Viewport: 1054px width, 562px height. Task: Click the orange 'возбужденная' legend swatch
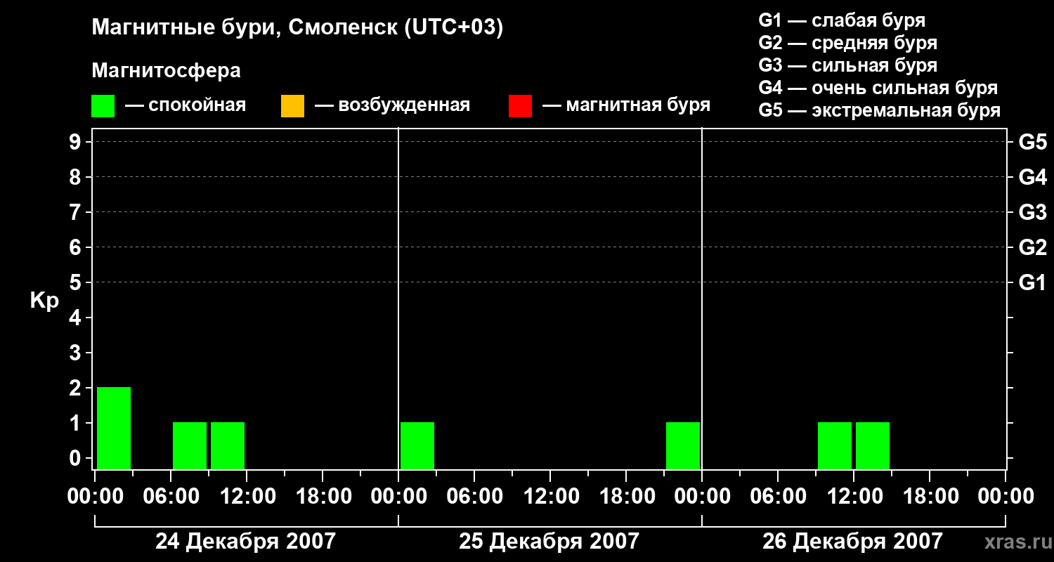click(x=292, y=106)
